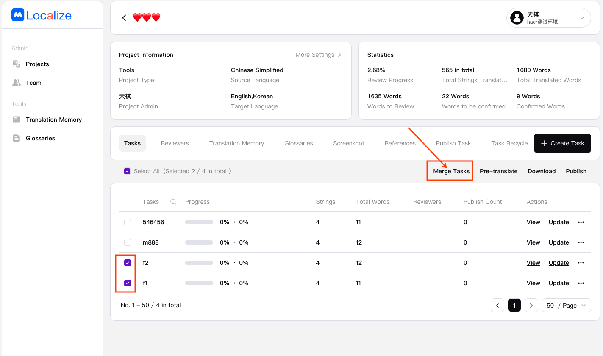Switch to the Reviewers tab

pyautogui.click(x=175, y=143)
